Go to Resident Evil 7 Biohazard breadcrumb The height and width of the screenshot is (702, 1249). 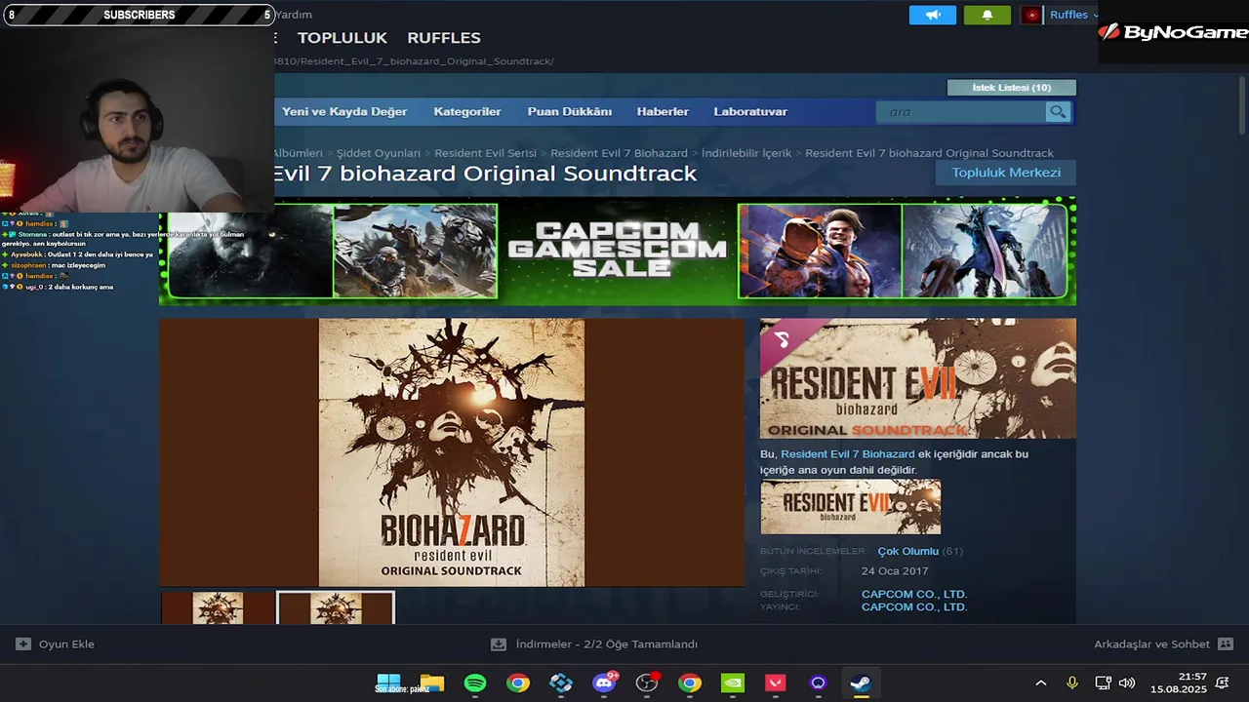pyautogui.click(x=619, y=153)
